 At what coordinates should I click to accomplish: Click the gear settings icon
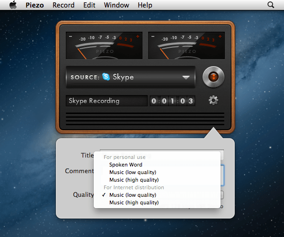tap(213, 100)
